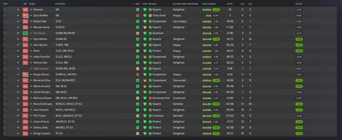Screen dimensions: 342x140
Task: Click the player icon beside Rodri
Action: tap(31, 51)
